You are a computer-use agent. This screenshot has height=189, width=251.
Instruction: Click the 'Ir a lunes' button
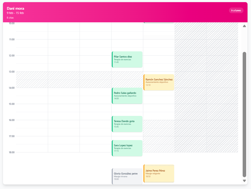pyautogui.click(x=236, y=10)
